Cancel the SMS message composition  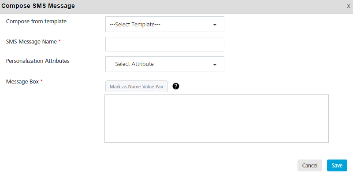pos(309,166)
